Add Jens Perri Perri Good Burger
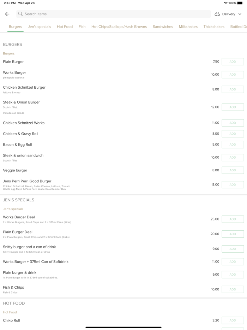247x330 pixels. click(x=233, y=184)
